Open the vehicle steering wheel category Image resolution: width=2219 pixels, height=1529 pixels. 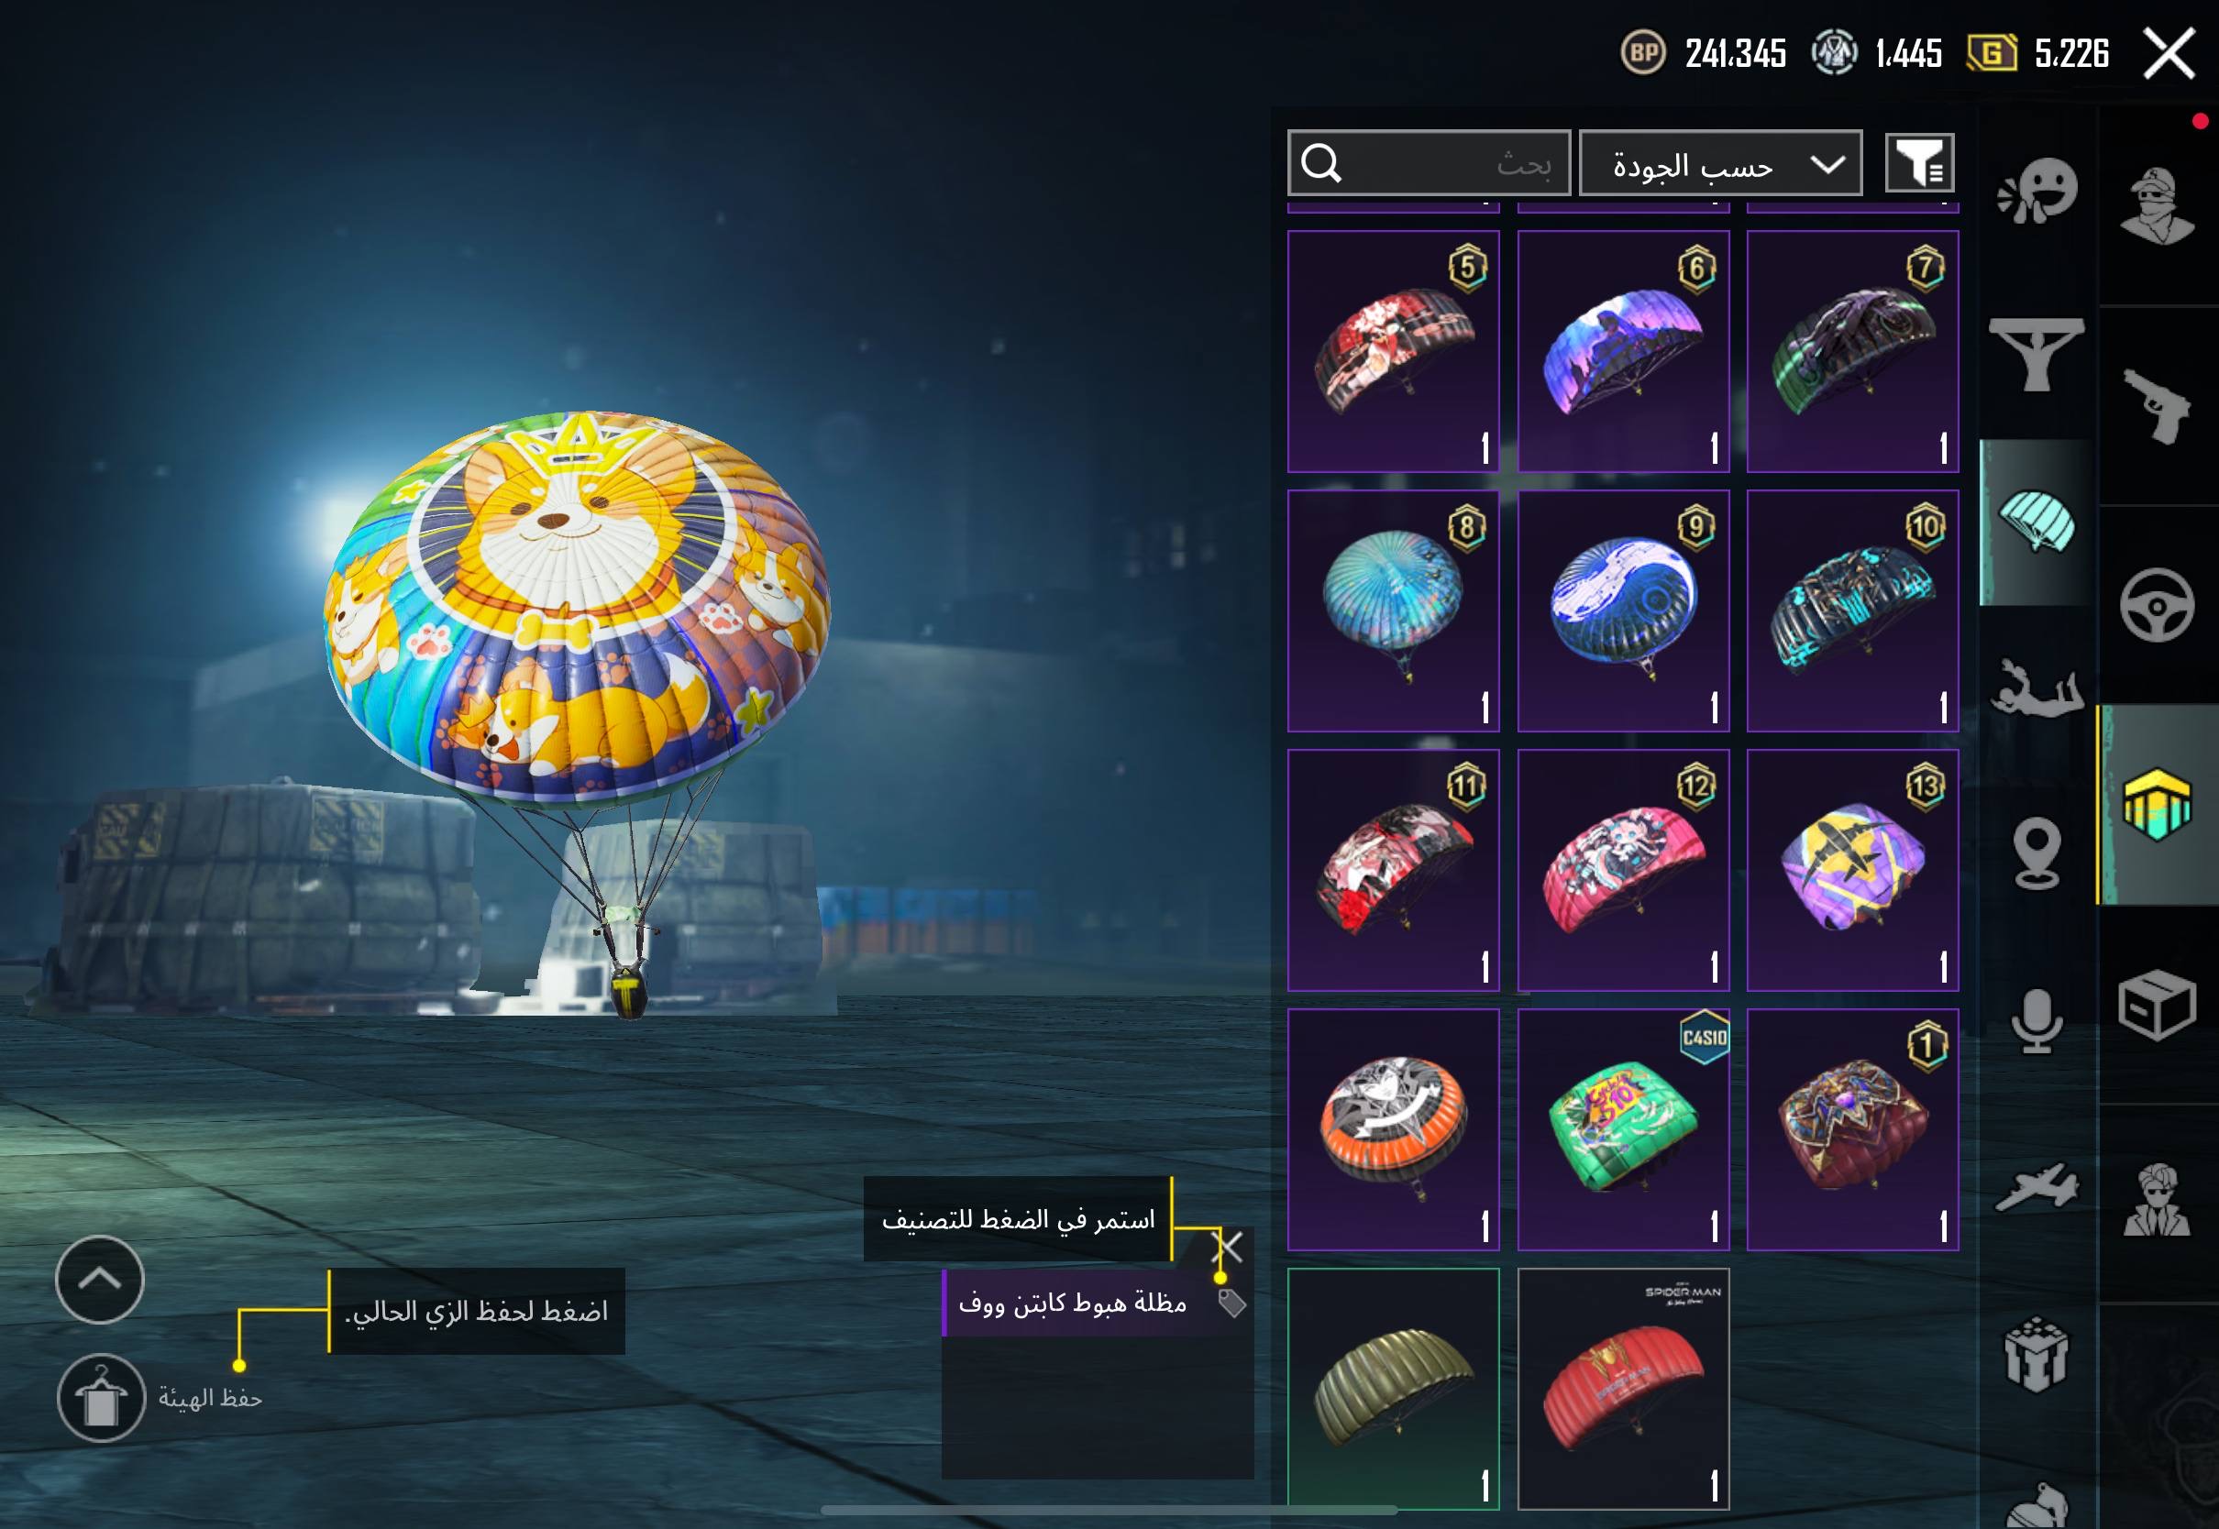[x=2157, y=606]
